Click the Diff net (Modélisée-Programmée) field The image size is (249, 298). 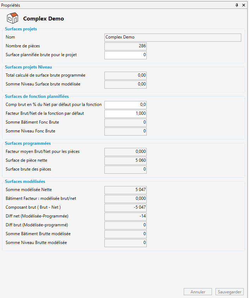pyautogui.click(x=126, y=216)
